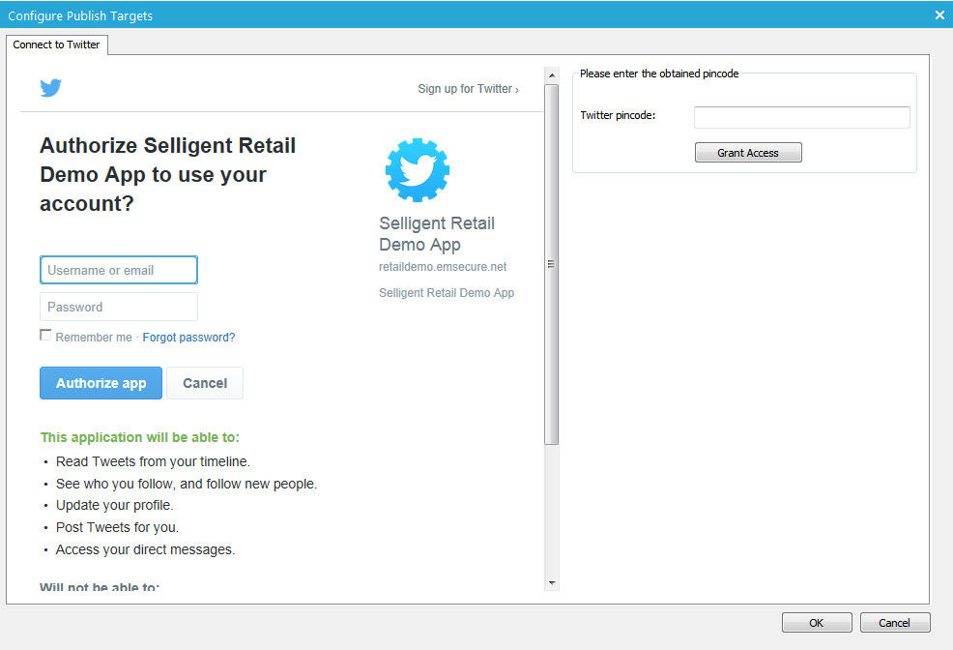Click the scrollbar down arrow

pos(552,583)
